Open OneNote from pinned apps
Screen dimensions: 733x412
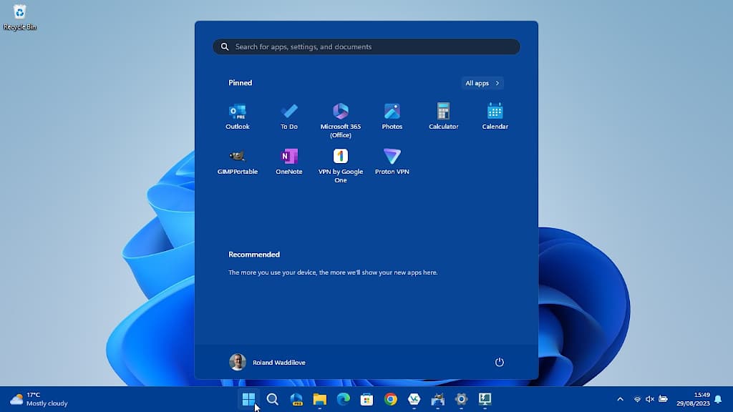(x=289, y=157)
